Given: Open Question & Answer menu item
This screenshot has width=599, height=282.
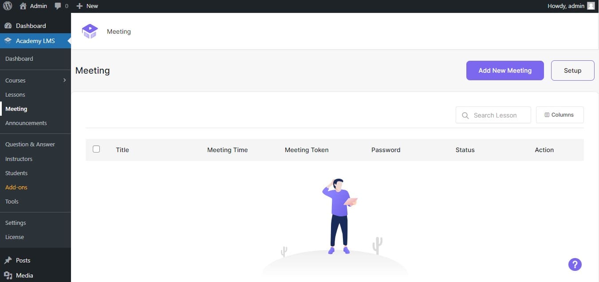Looking at the screenshot, I should point(30,144).
